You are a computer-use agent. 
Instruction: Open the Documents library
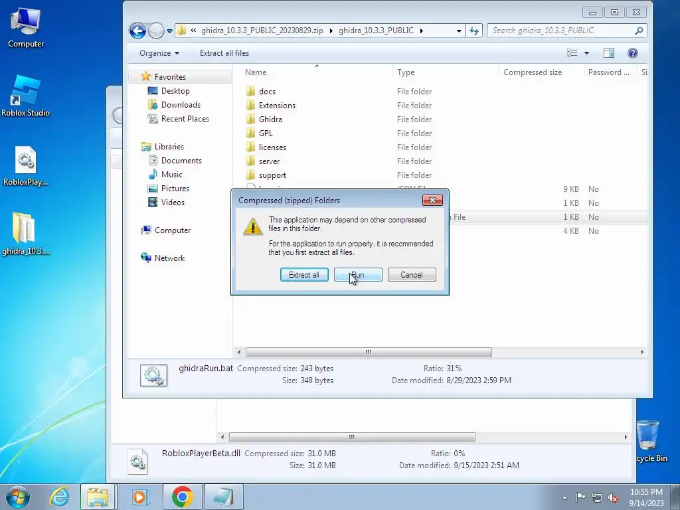(x=181, y=161)
